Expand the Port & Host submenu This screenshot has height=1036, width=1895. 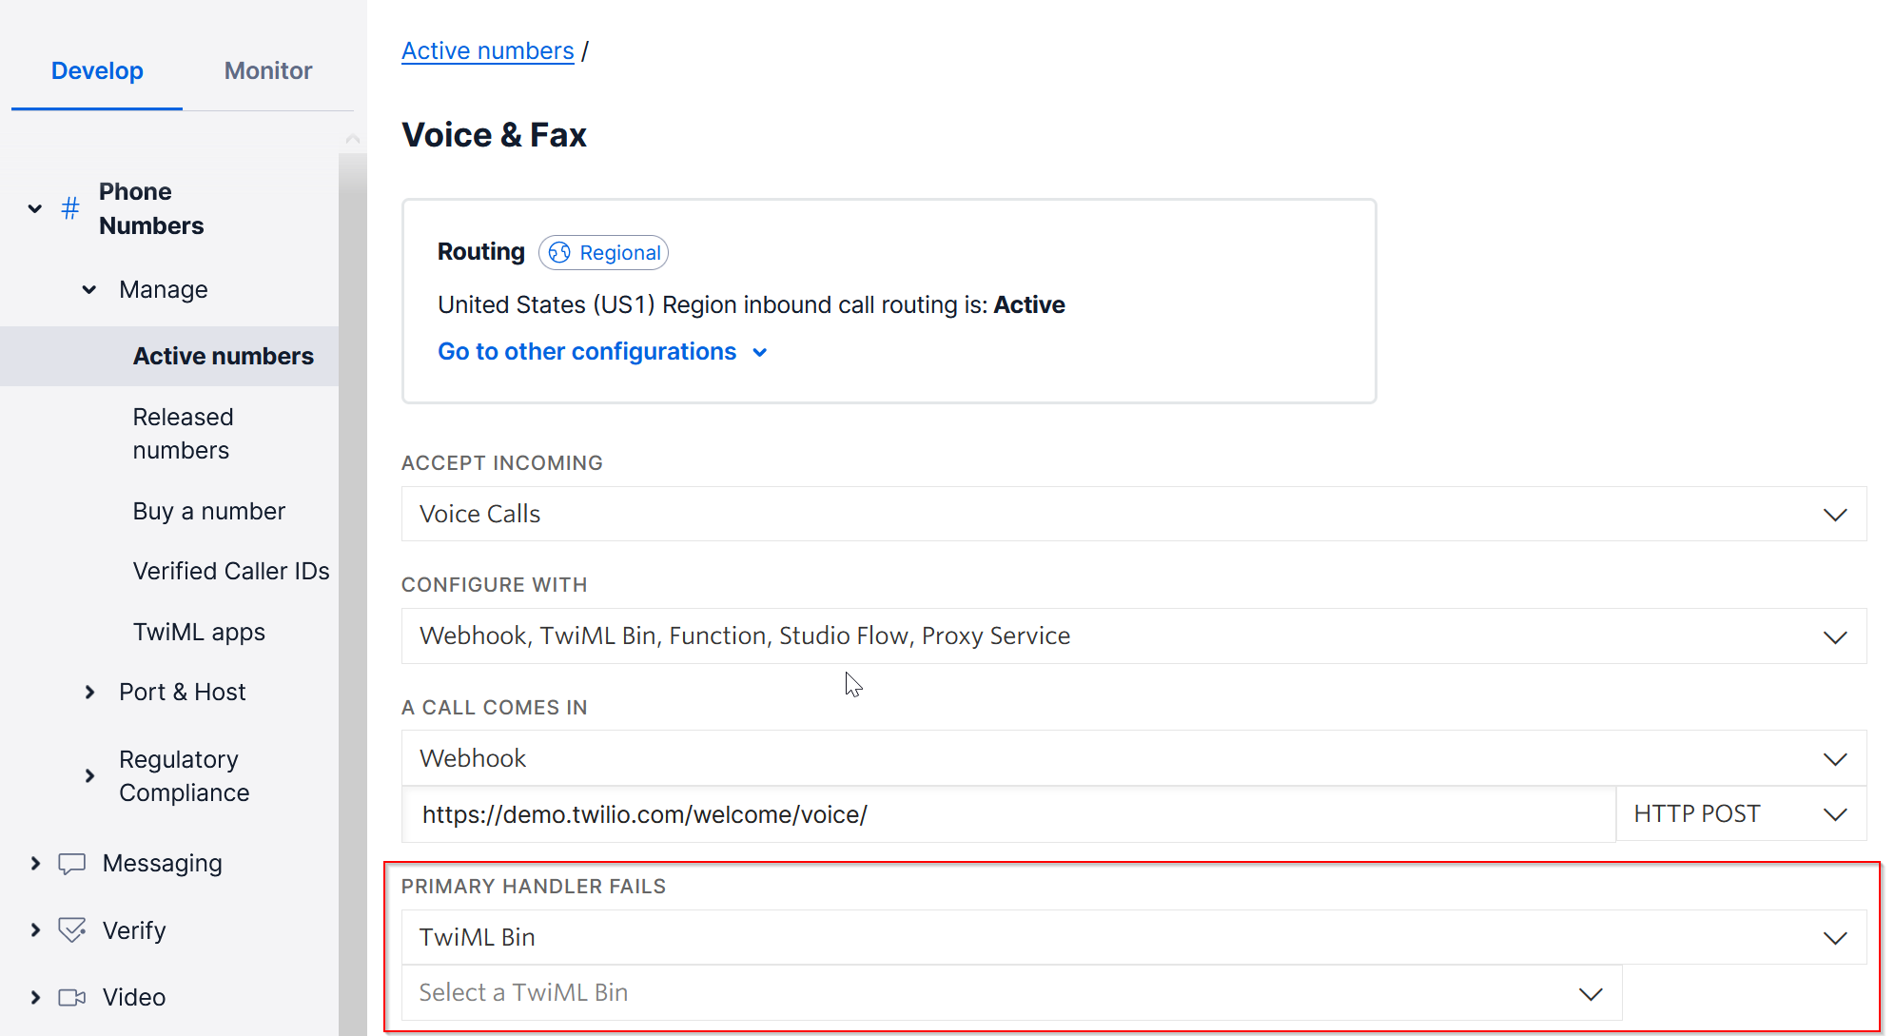click(x=89, y=692)
